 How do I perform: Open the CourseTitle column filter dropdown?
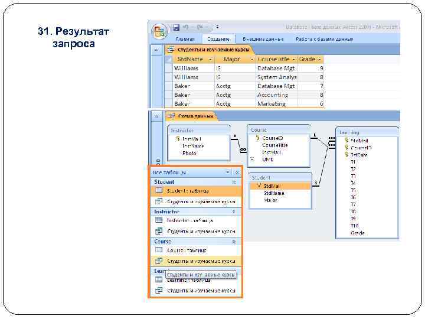pyautogui.click(x=294, y=60)
